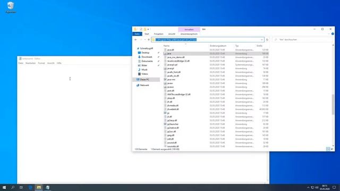Click the volume tray icon
Screen dimensions: 340x191
coord(317,187)
